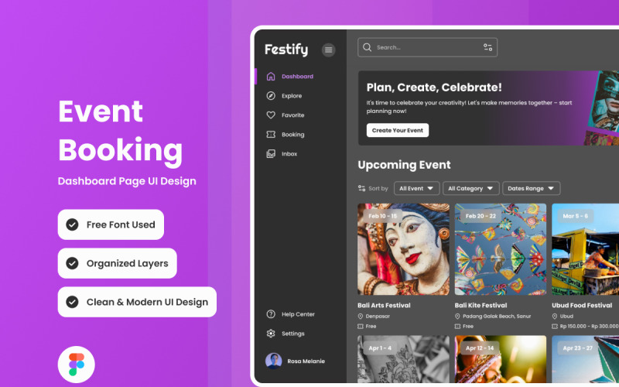Click Clean & Modern UI Design checkmark
This screenshot has height=387, width=619.
pyautogui.click(x=72, y=302)
